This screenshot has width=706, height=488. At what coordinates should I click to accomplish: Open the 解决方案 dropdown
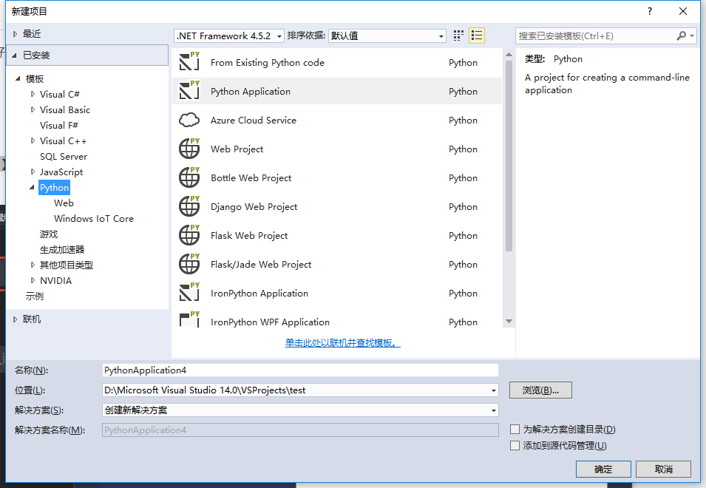pos(300,410)
